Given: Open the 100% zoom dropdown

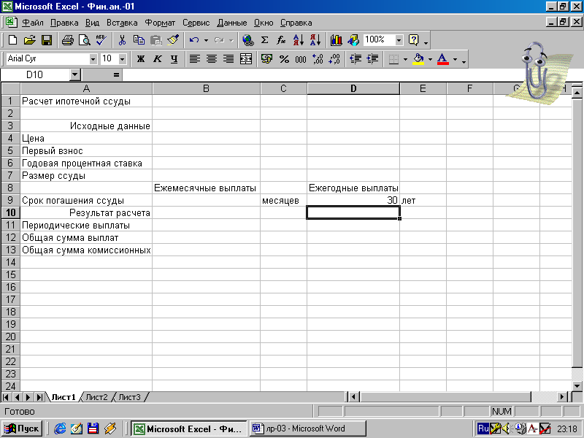Looking at the screenshot, I should pos(399,40).
